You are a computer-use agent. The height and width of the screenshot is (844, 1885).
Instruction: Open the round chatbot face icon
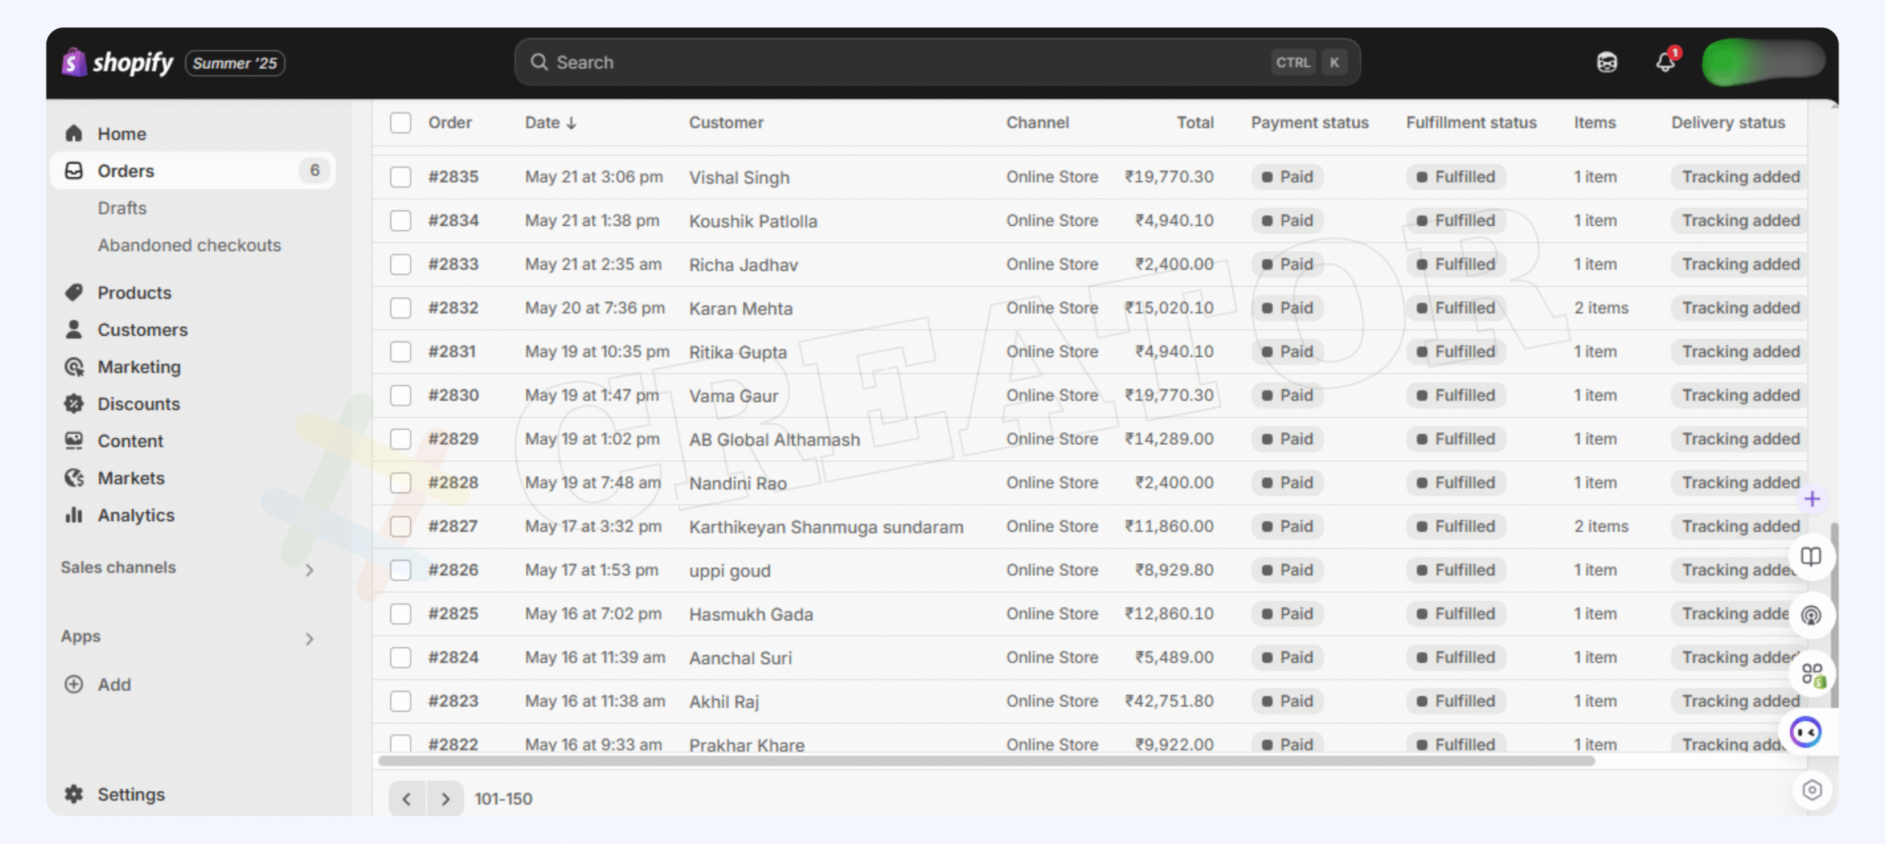[1805, 732]
